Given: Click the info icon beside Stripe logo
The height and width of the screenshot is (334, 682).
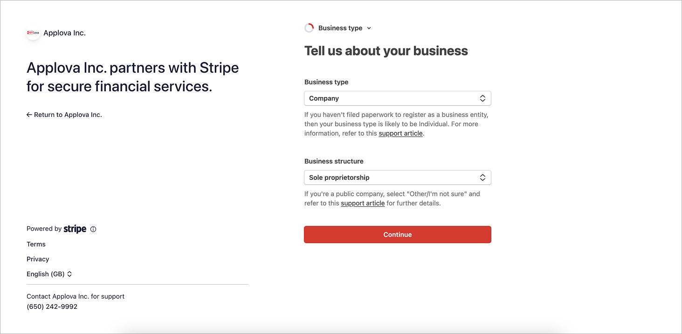Looking at the screenshot, I should [93, 229].
